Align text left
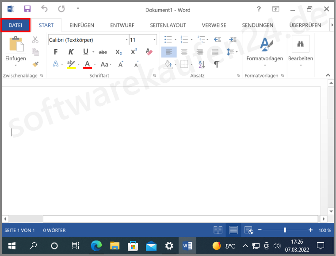 (169, 52)
